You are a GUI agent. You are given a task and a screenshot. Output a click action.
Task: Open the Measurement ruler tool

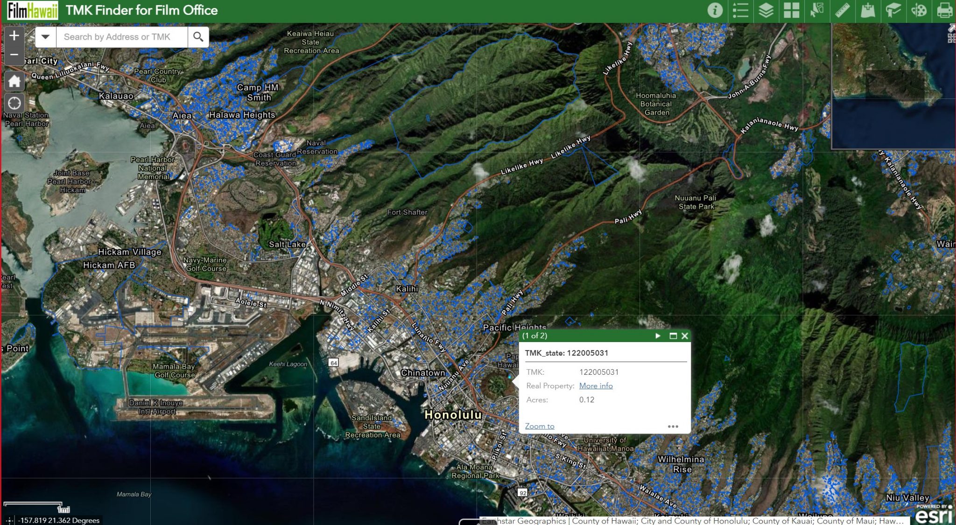tap(842, 10)
